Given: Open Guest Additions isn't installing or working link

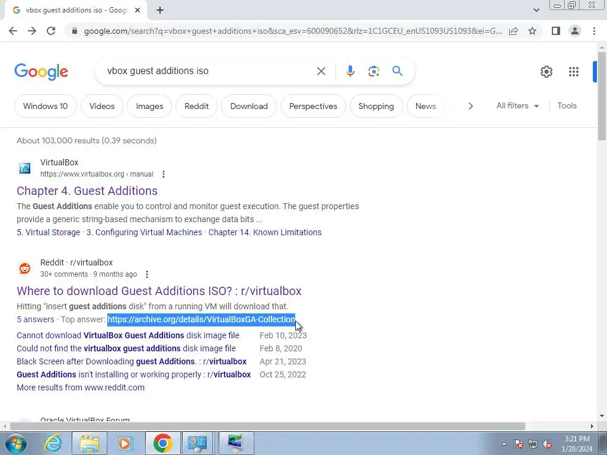Looking at the screenshot, I should (x=133, y=375).
